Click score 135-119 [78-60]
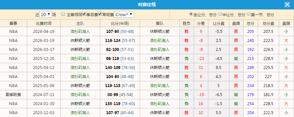The height and width of the screenshot is (117, 294). coord(120,103)
